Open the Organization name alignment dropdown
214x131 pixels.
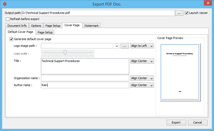(142, 78)
